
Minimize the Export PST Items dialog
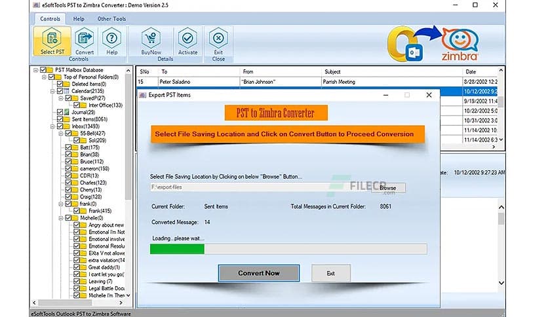(x=385, y=95)
